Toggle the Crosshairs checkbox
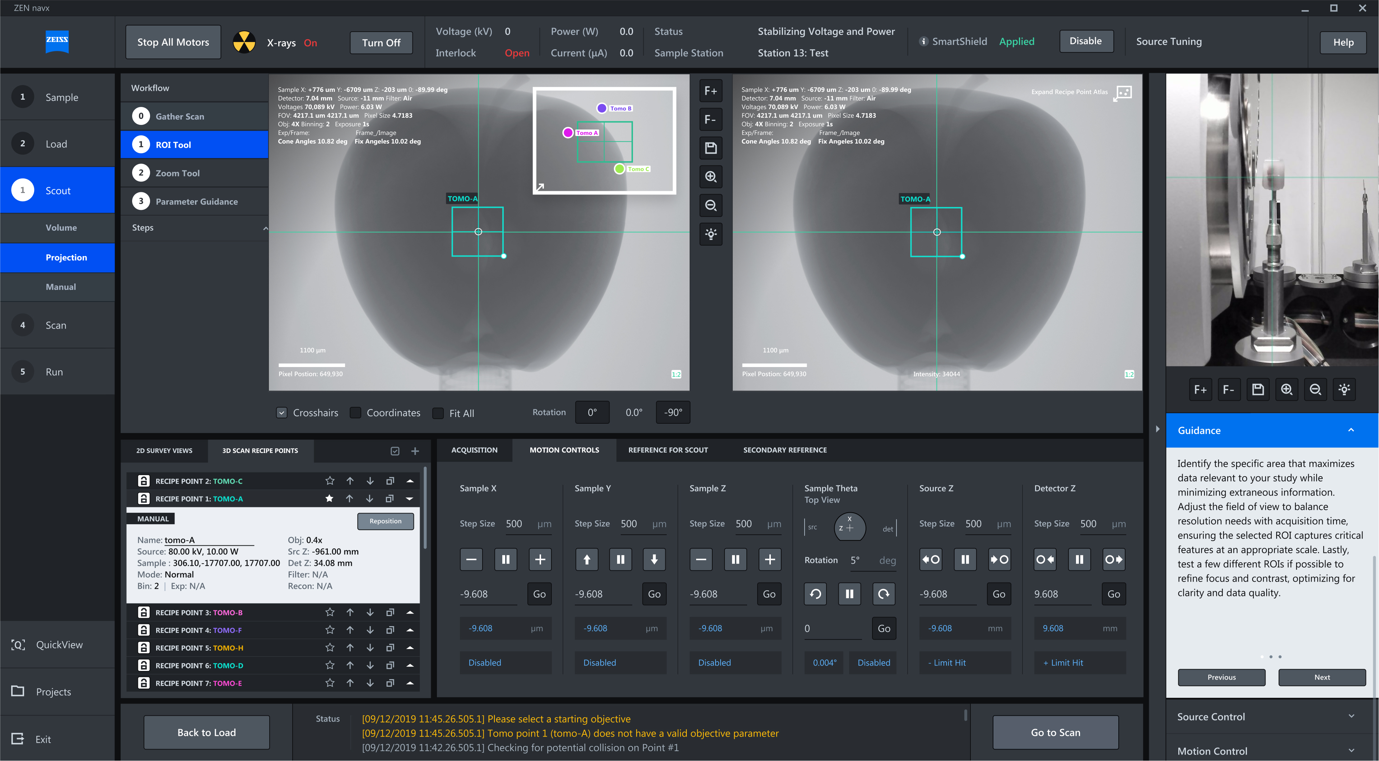 [281, 413]
